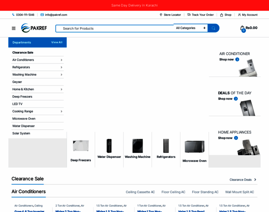The width and height of the screenshot is (269, 212).
Task: Expand the Air Conditioners submenu chevron
Action: pyautogui.click(x=62, y=60)
